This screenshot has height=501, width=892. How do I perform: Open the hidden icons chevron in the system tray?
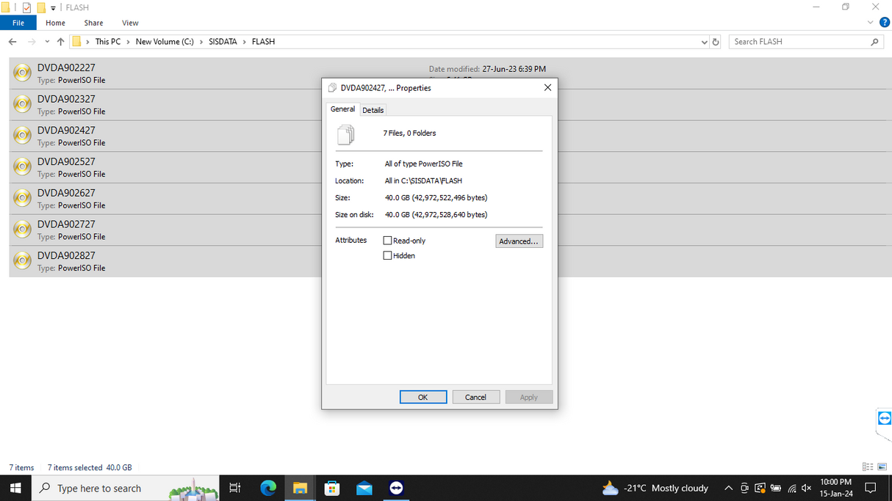(728, 488)
